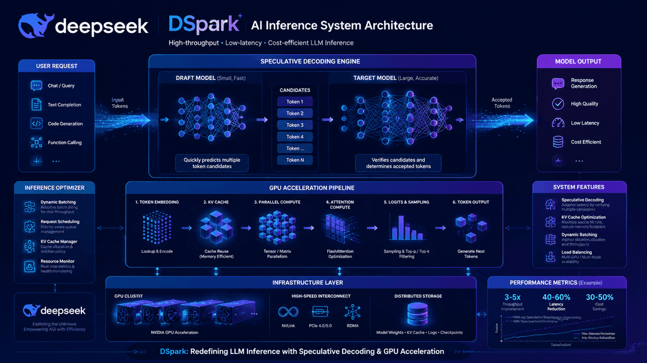
Task: Select the Distributed Storage database icon
Action: pos(418,314)
